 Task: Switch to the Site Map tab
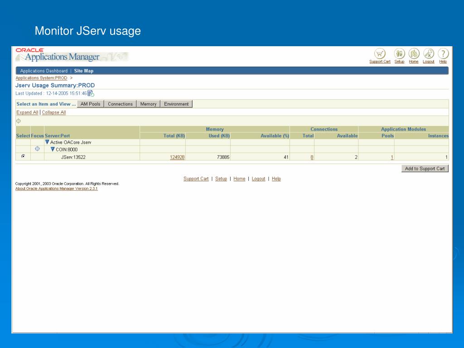point(84,71)
